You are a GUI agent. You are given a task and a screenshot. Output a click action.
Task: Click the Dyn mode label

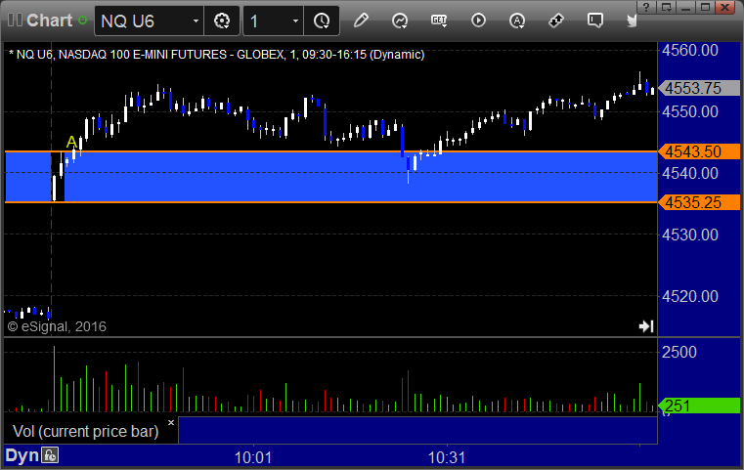[22, 455]
